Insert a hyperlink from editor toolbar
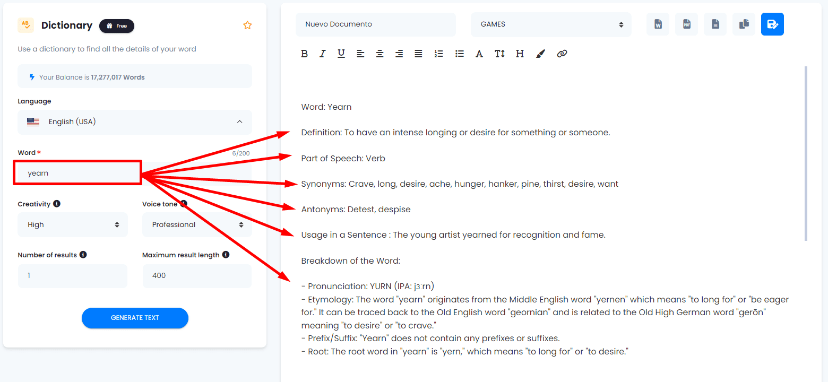The height and width of the screenshot is (382, 828). [x=562, y=54]
